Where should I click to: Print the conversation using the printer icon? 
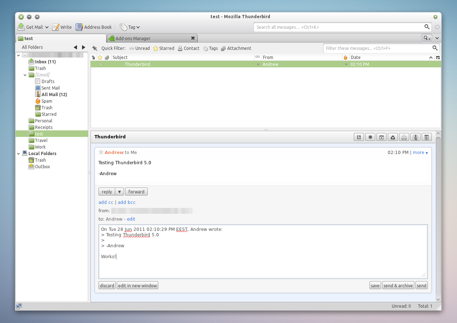(404, 137)
